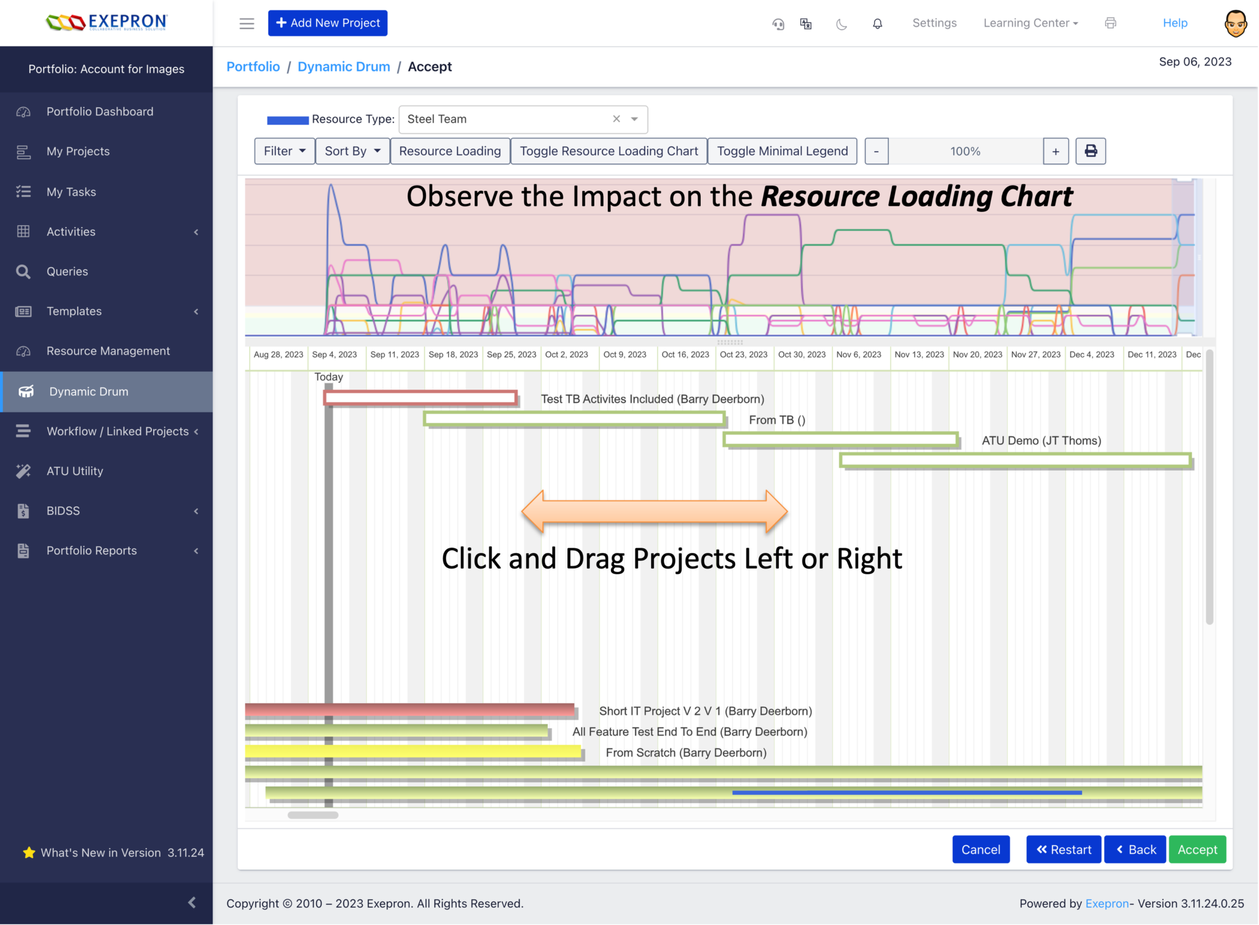Click the user avatar picture

tap(1235, 23)
